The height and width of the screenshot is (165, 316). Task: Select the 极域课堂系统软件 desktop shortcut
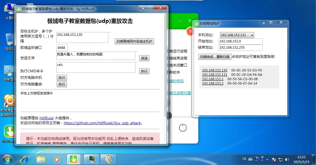click(x=7, y=106)
